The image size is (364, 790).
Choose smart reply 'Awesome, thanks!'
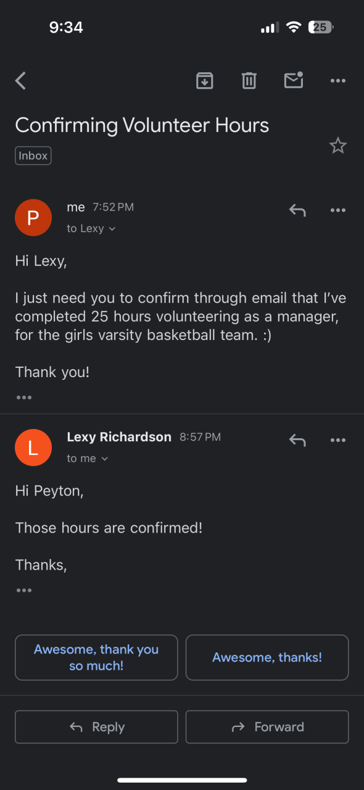pos(267,657)
